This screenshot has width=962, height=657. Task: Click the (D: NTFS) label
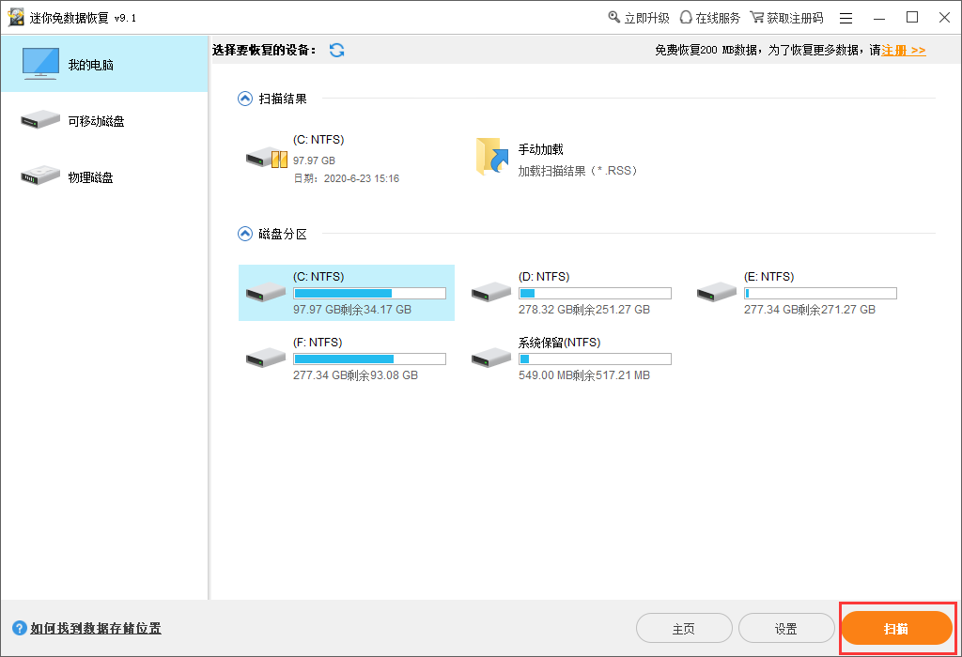point(544,277)
